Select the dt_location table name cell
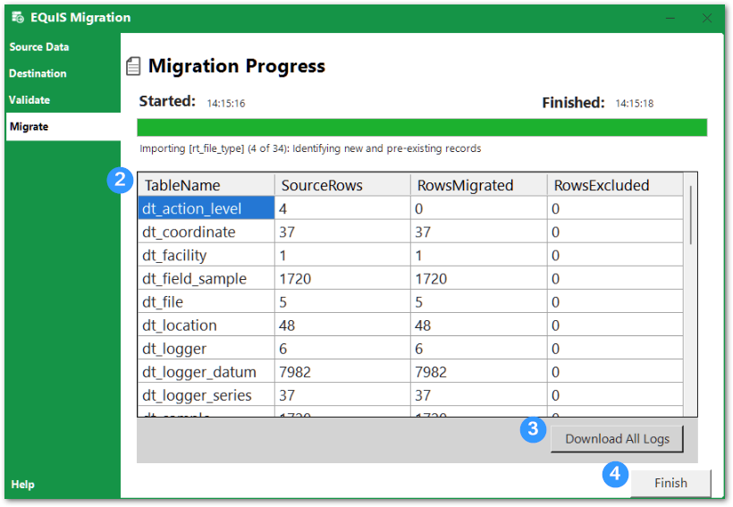The image size is (733, 507). pyautogui.click(x=206, y=325)
